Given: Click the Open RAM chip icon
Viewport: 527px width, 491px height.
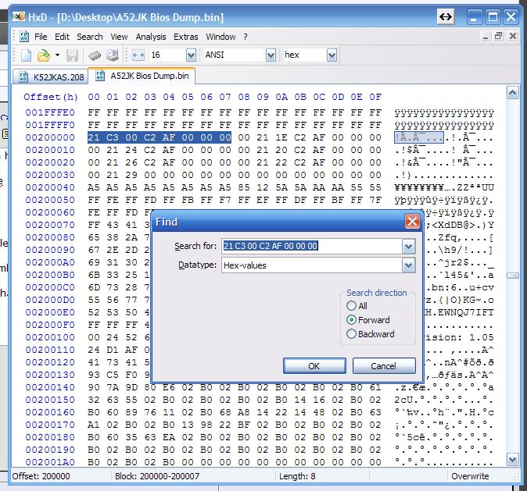Looking at the screenshot, I should (95, 55).
